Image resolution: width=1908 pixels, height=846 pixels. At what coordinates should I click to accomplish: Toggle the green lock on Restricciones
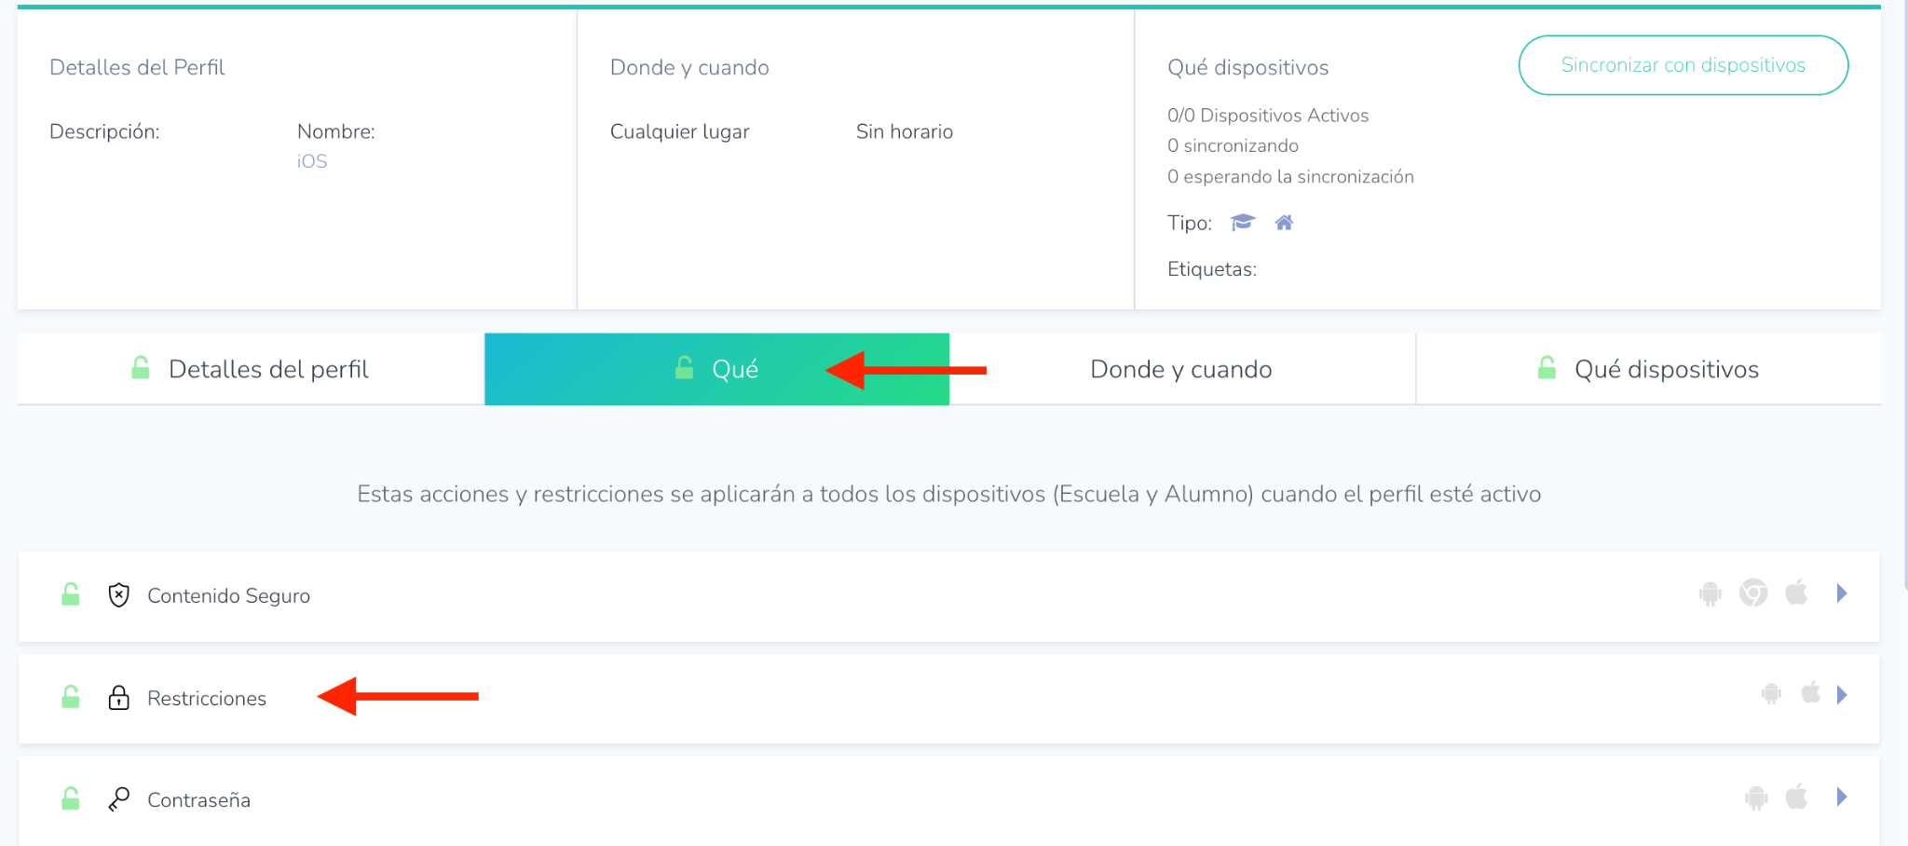(71, 698)
